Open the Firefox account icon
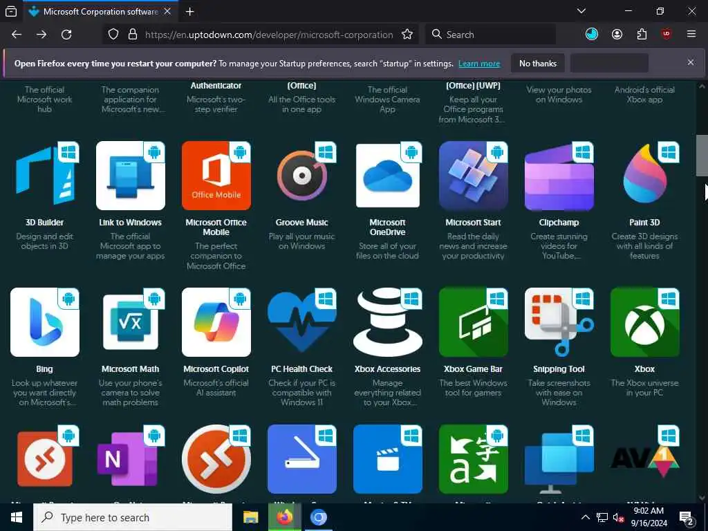Image resolution: width=708 pixels, height=531 pixels. pyautogui.click(x=617, y=35)
